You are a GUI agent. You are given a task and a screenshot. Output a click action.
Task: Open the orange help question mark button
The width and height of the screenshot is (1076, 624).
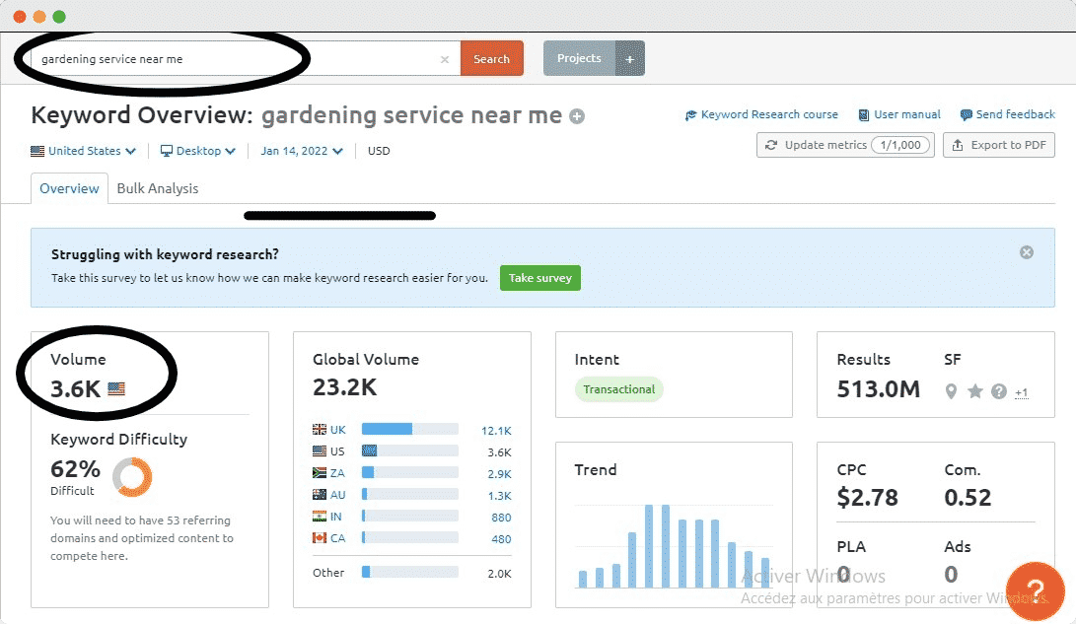pyautogui.click(x=1035, y=590)
